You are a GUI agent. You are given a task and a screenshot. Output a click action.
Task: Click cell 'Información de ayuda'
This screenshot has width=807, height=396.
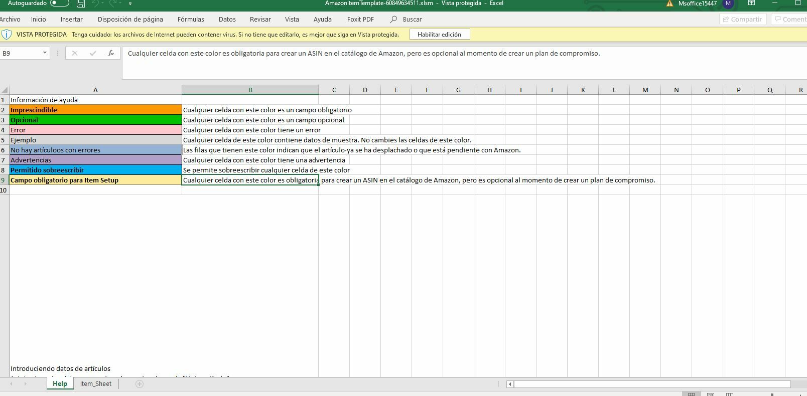(x=95, y=100)
